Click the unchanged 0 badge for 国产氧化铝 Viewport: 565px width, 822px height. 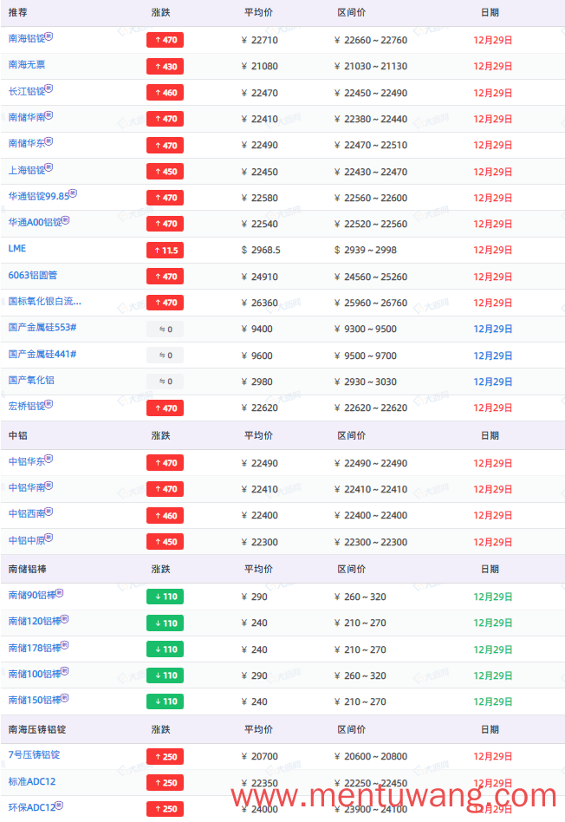166,382
